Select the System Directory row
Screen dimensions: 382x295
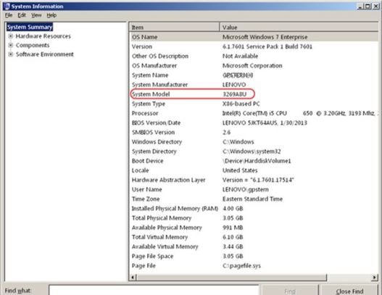[254, 151]
